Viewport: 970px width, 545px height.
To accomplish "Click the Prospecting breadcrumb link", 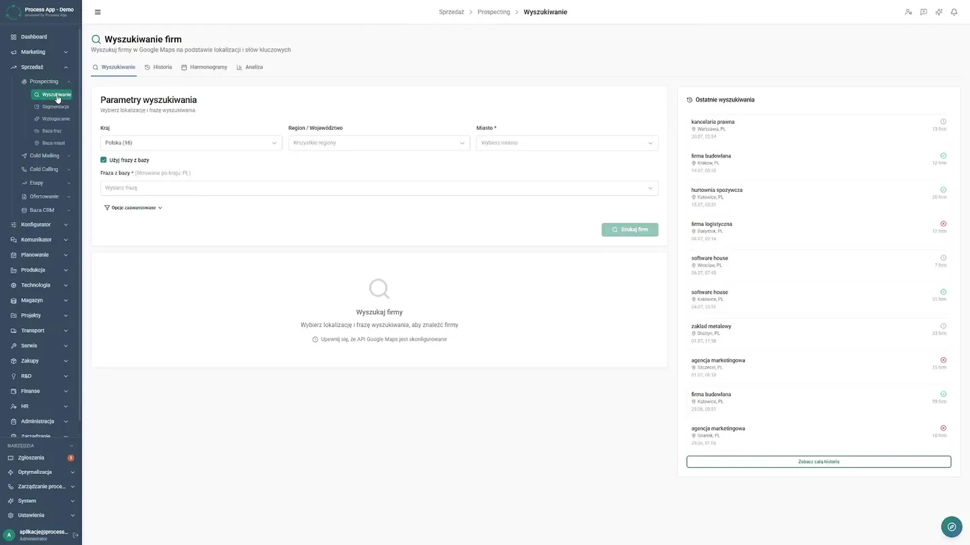I will (x=494, y=12).
